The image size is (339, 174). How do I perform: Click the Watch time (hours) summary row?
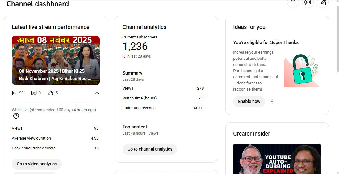click(166, 98)
